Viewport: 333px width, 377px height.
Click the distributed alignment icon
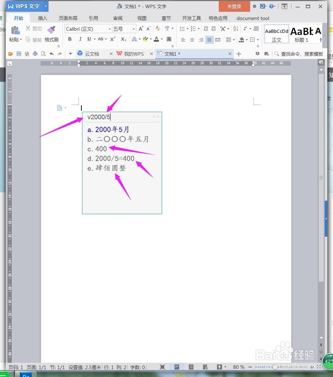tap(218, 39)
